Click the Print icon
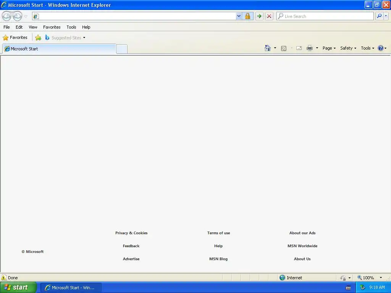The image size is (391, 293). pyautogui.click(x=310, y=48)
